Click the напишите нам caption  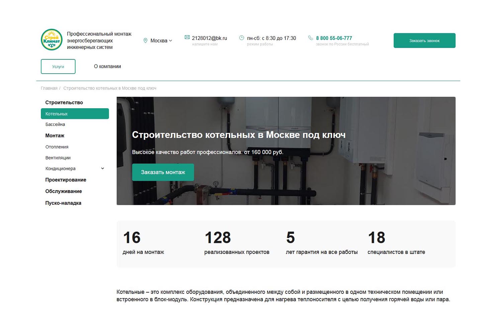pyautogui.click(x=205, y=44)
